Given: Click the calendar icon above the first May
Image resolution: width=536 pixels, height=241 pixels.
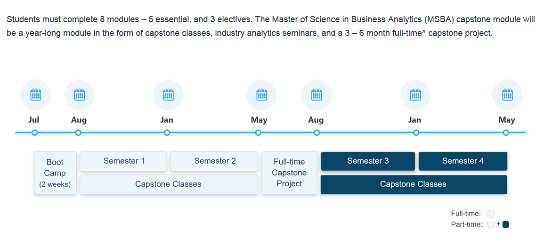Looking at the screenshot, I should [x=261, y=95].
